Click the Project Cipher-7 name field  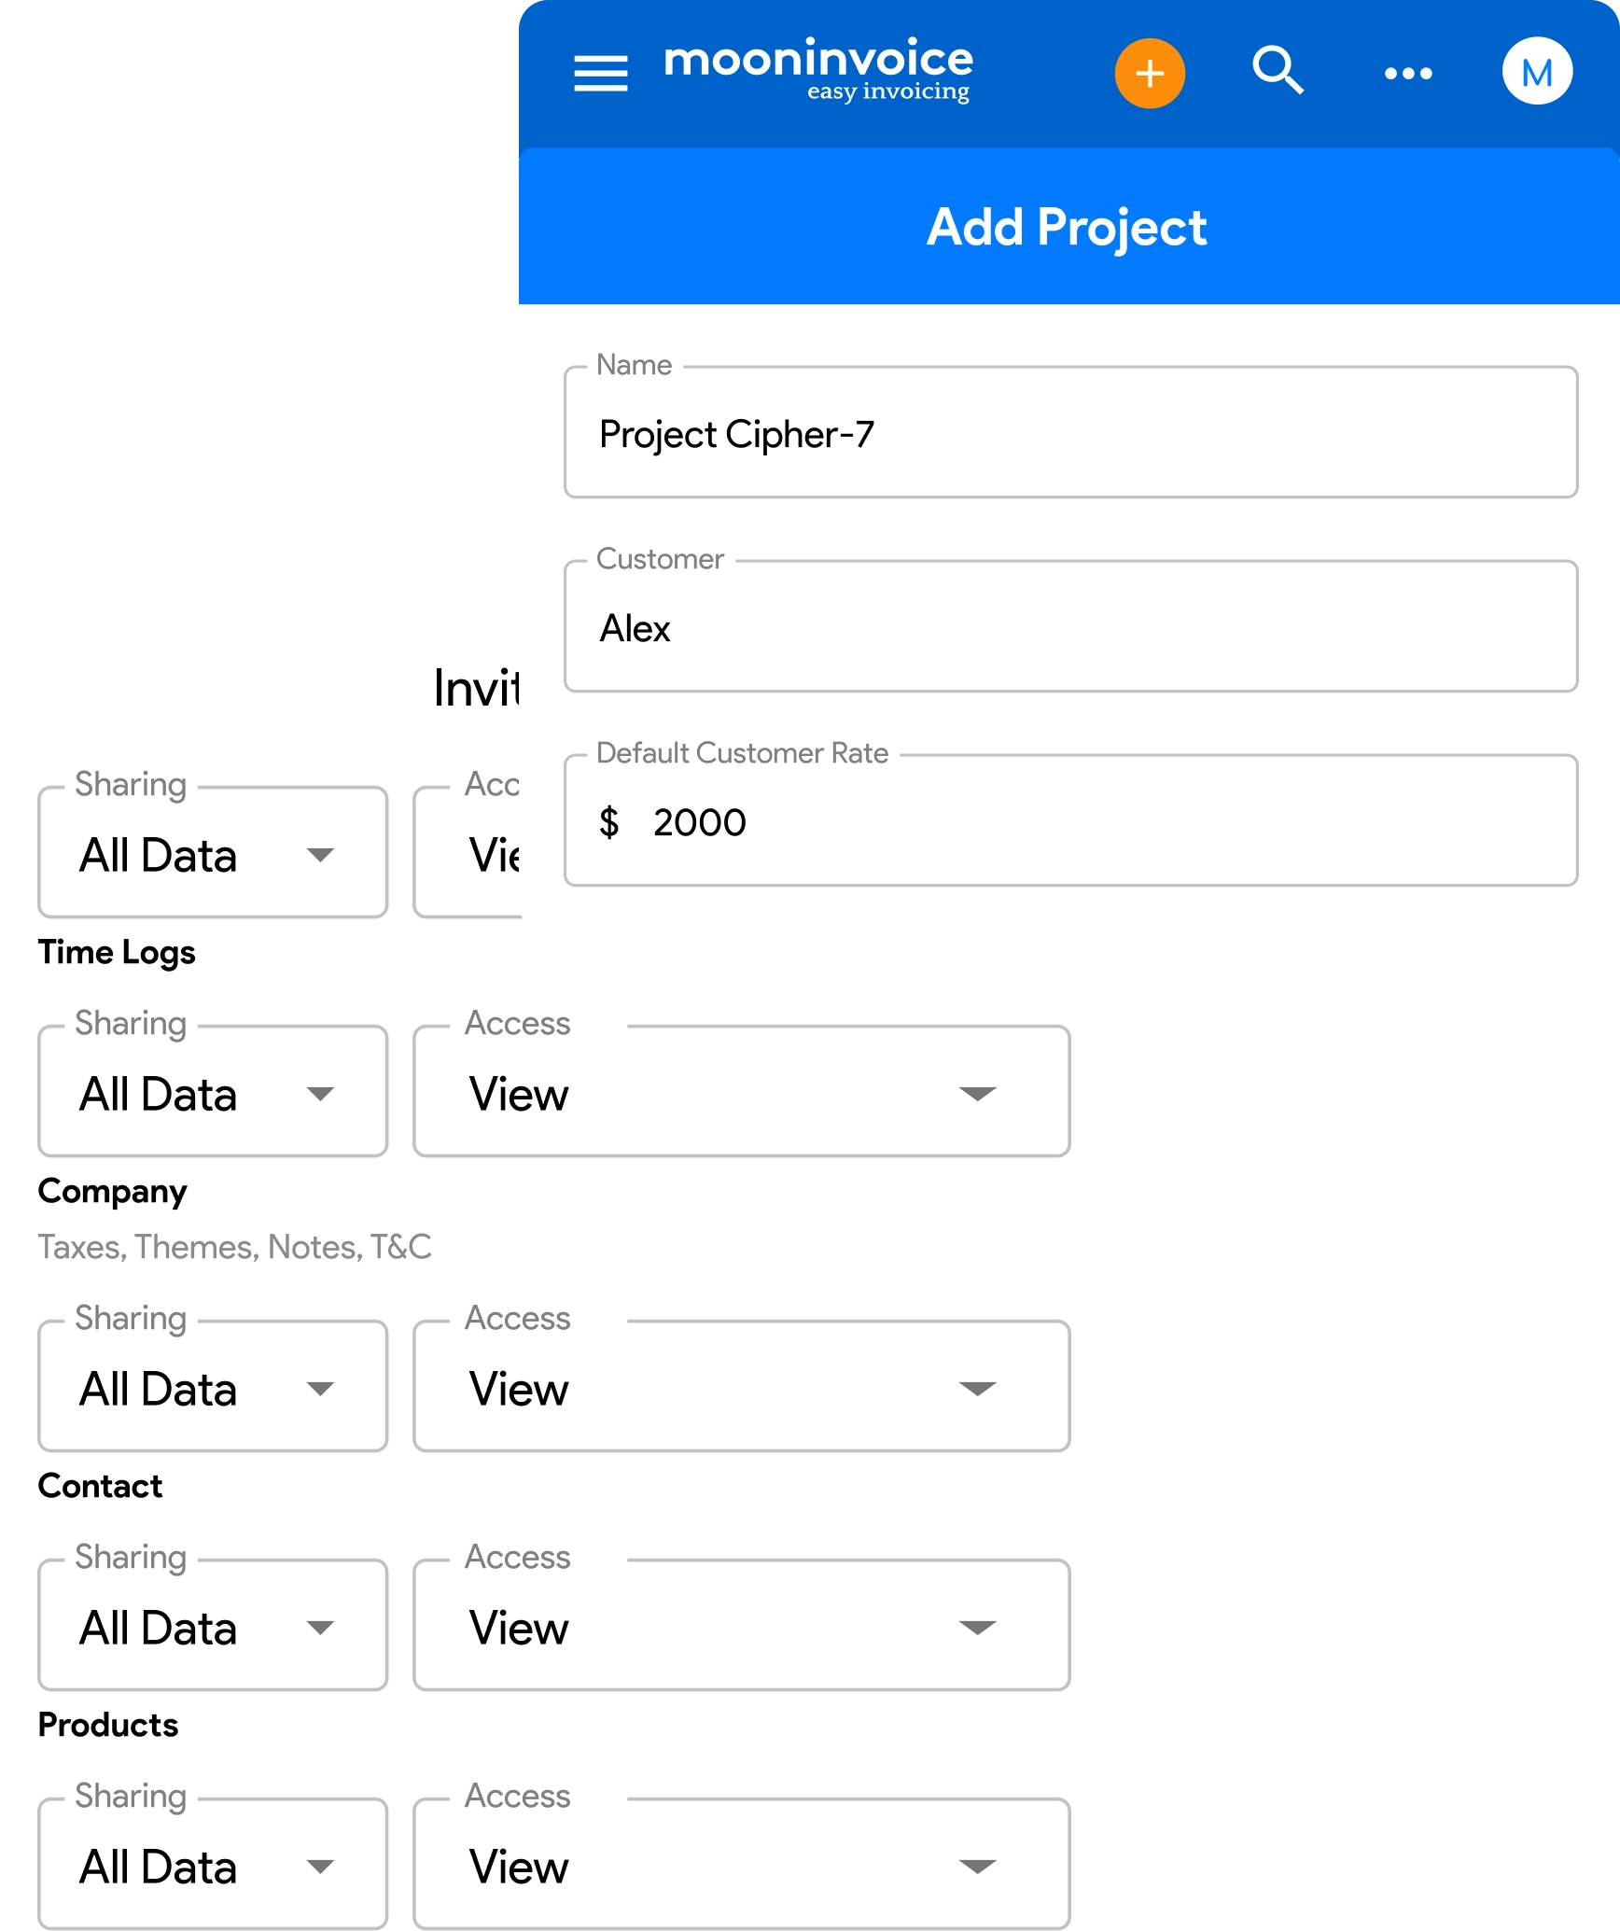coord(1070,434)
